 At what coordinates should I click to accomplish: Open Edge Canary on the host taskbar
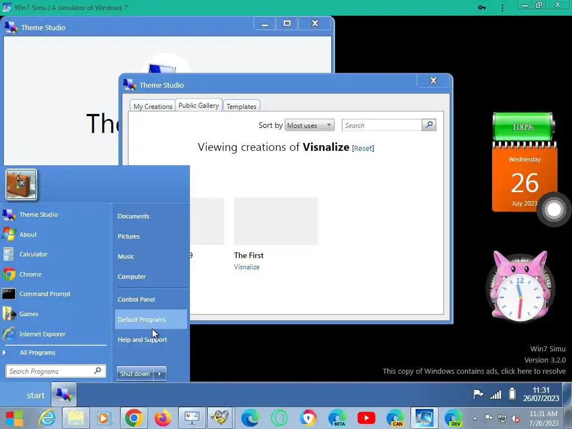pyautogui.click(x=395, y=418)
